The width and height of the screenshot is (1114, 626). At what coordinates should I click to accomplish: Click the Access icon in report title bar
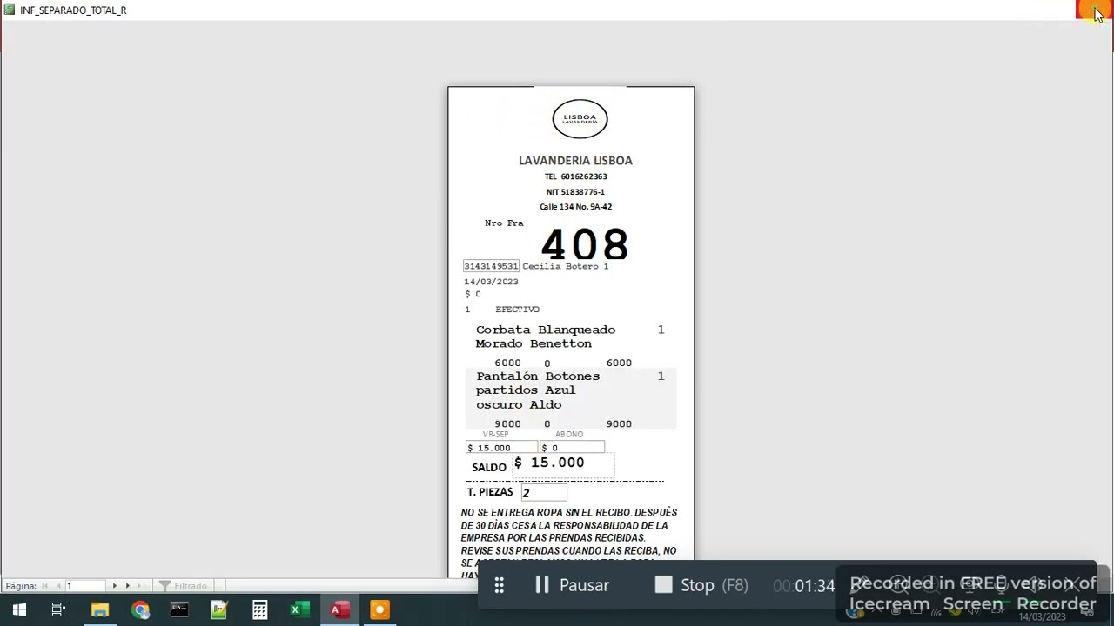(x=10, y=10)
